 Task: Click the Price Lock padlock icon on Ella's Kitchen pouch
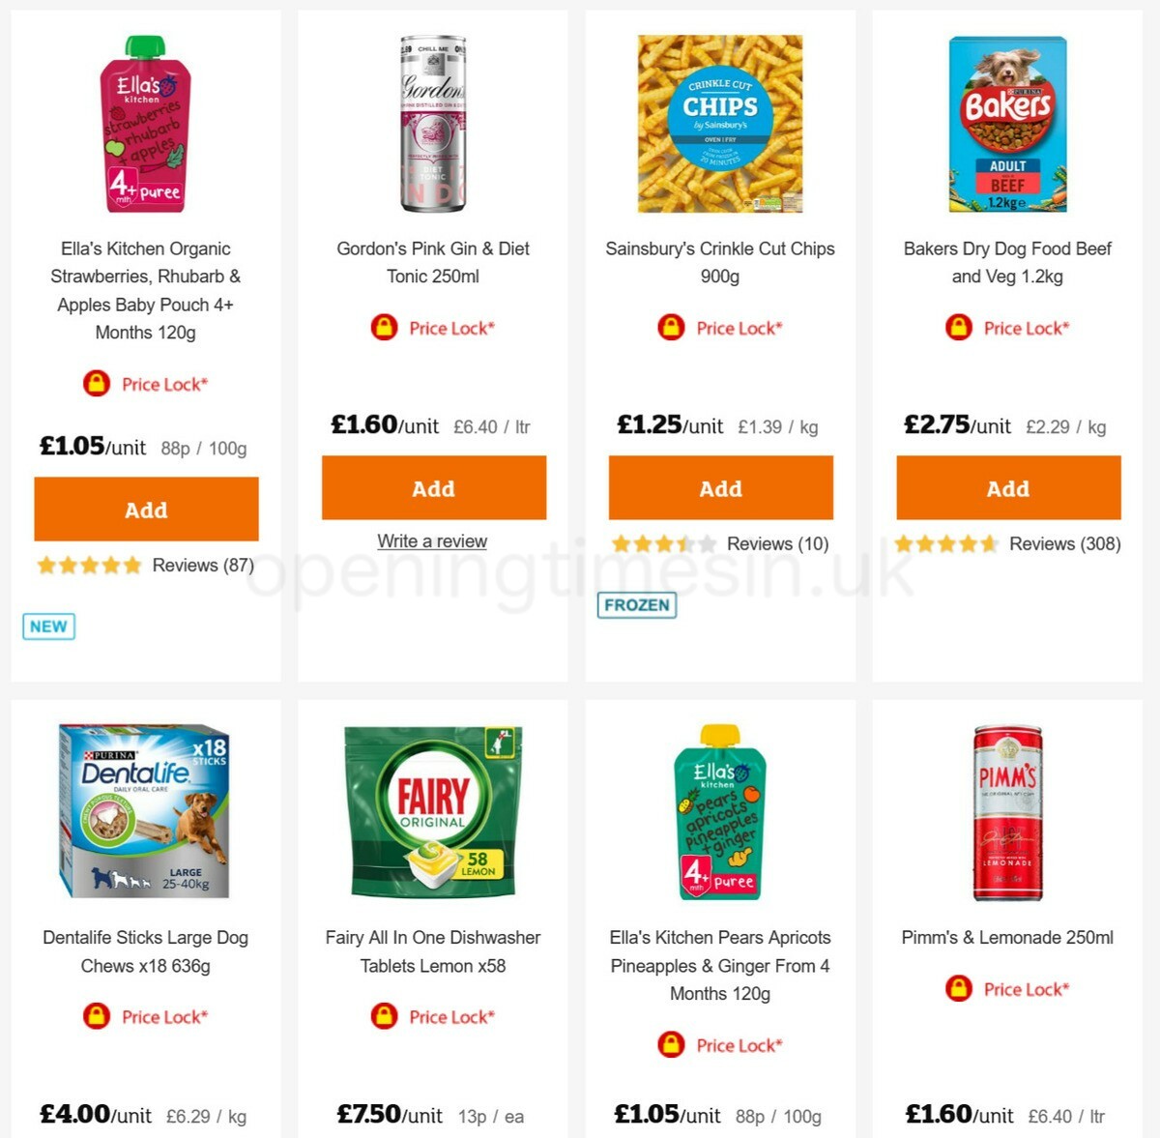(96, 384)
